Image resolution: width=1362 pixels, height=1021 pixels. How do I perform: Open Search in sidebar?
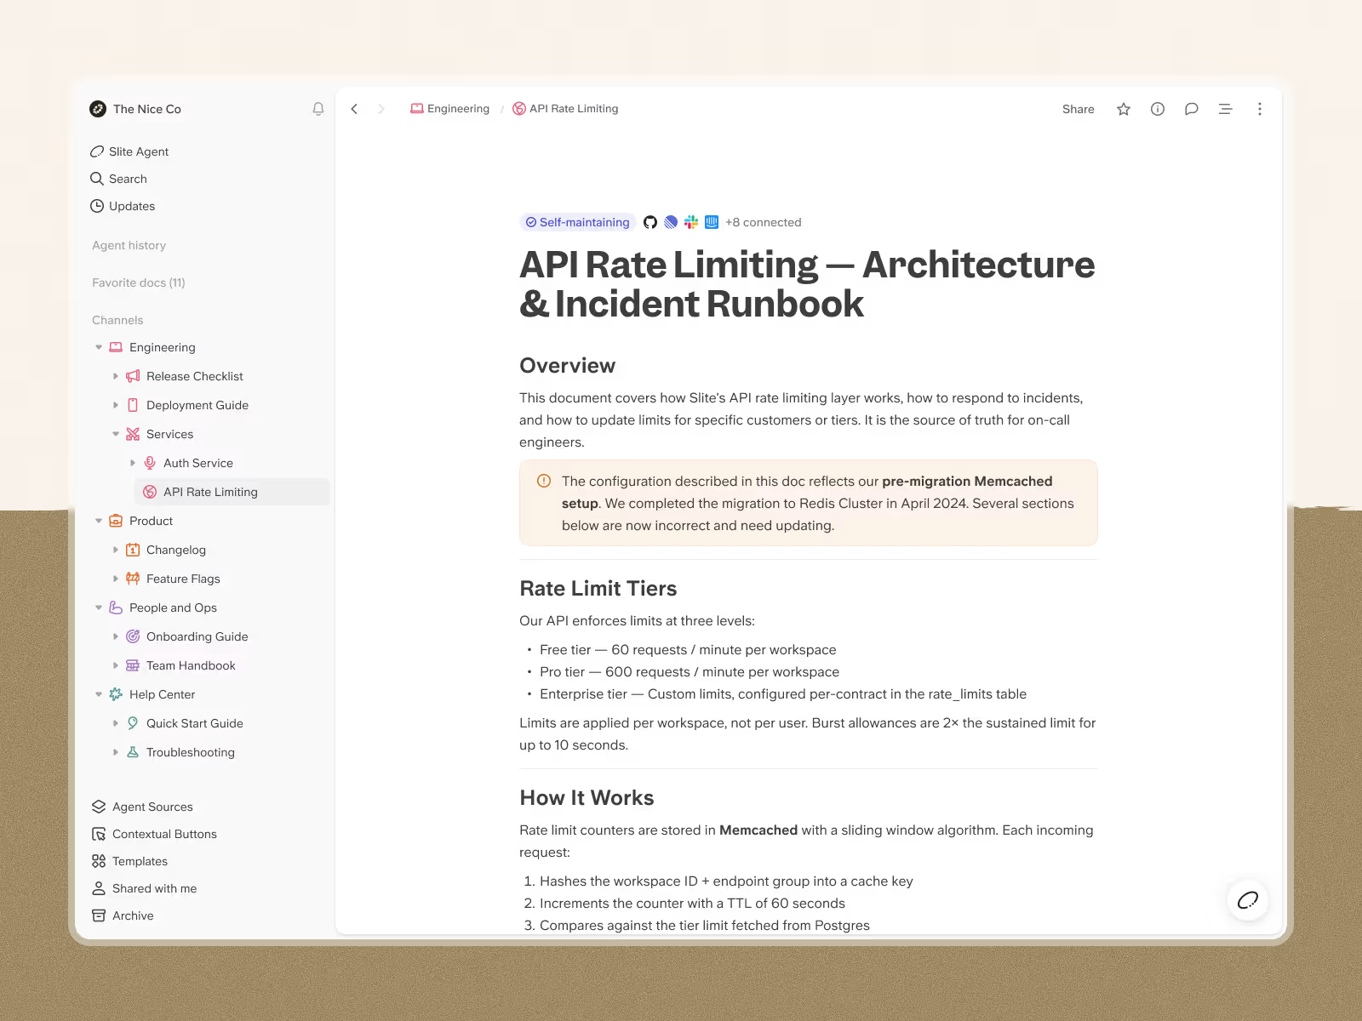(x=118, y=179)
